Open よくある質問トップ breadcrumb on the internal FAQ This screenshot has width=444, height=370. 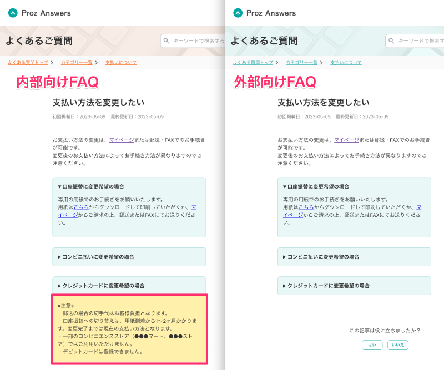pyautogui.click(x=28, y=63)
